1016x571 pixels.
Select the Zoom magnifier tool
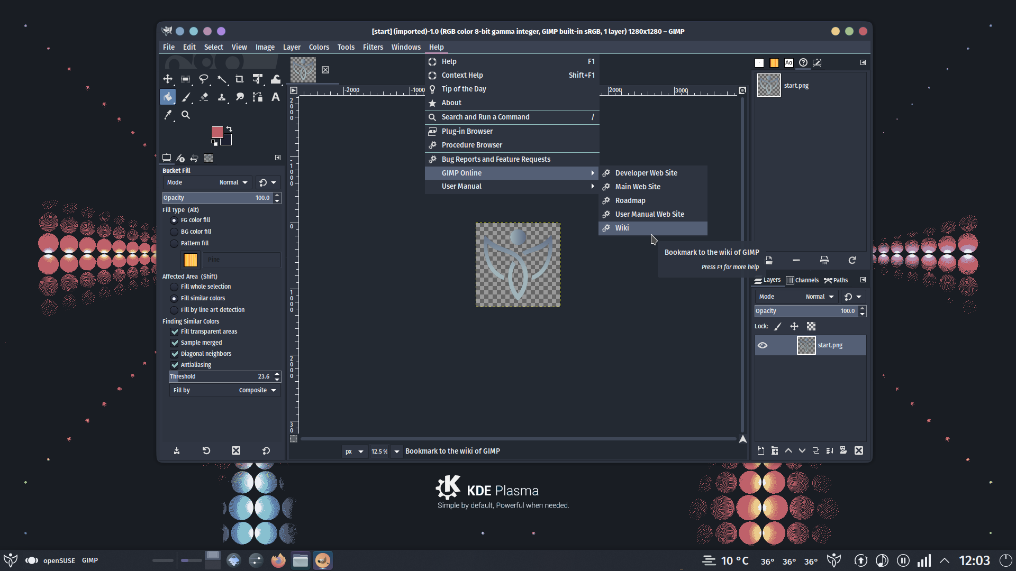[186, 115]
